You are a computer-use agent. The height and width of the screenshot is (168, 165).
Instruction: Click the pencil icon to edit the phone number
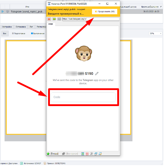[97, 74]
